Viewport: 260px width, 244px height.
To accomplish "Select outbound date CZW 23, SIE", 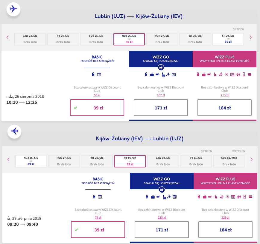I will pyautogui.click(x=30, y=39).
